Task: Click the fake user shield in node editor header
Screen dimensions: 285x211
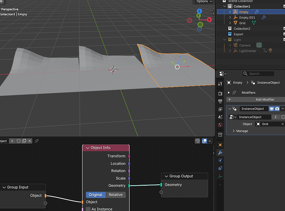Action: [x=19, y=141]
